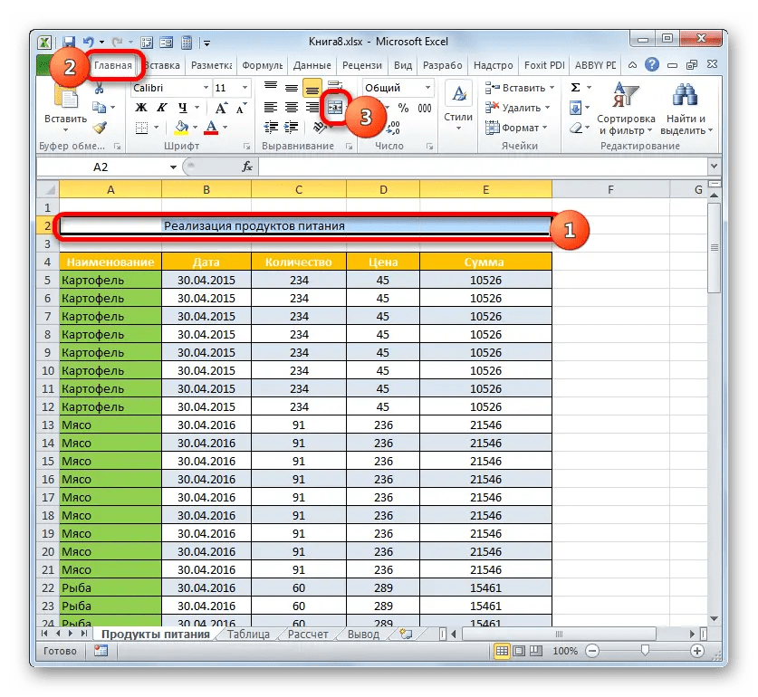Click the Cut scissors icon
Viewport: 758px width, 697px height.
click(x=99, y=88)
